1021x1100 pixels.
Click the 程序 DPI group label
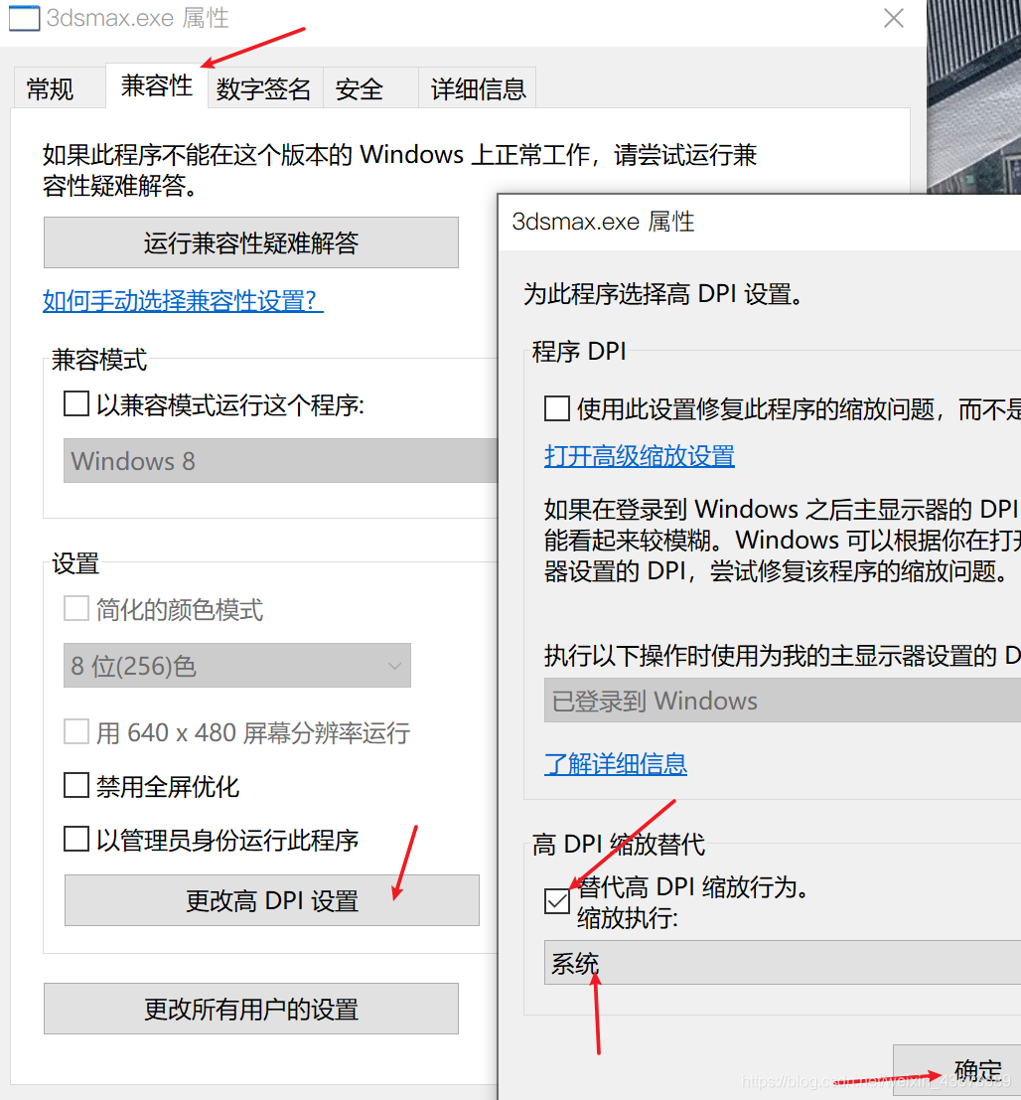point(579,352)
